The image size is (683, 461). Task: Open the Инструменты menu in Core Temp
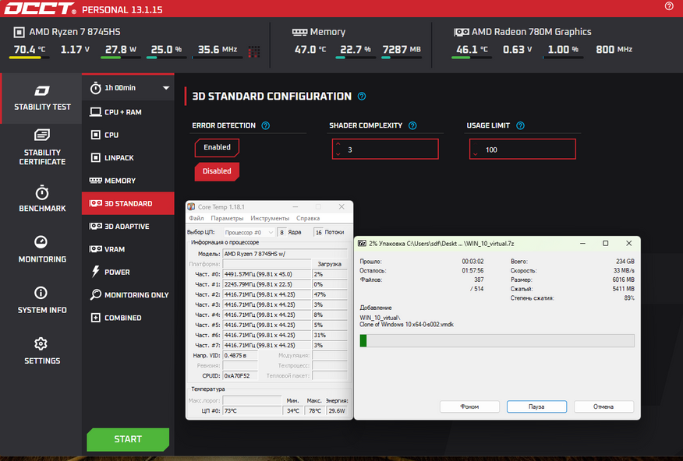click(x=270, y=218)
